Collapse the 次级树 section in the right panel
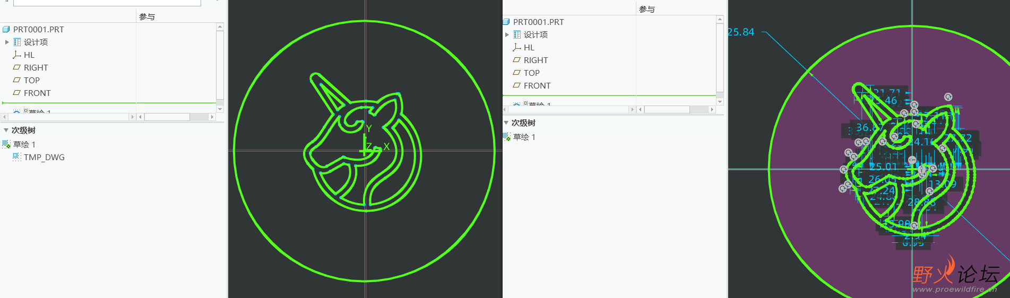 506,122
